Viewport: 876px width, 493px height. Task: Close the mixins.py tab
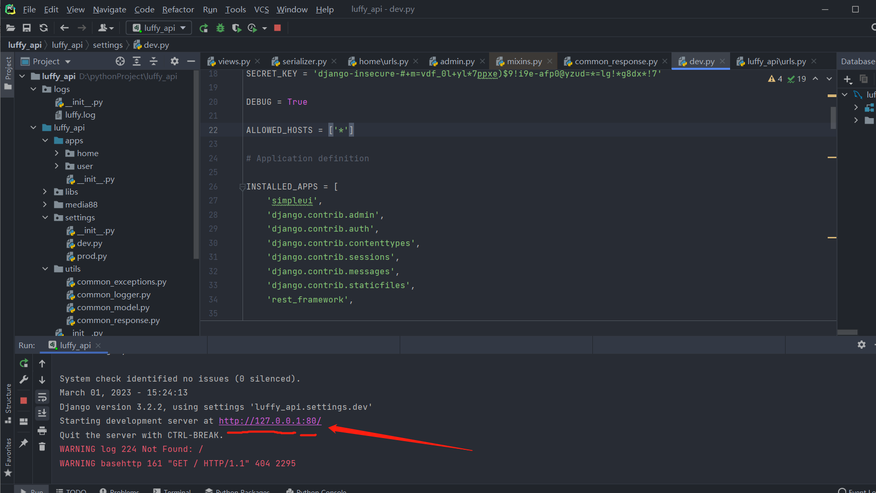(x=550, y=61)
